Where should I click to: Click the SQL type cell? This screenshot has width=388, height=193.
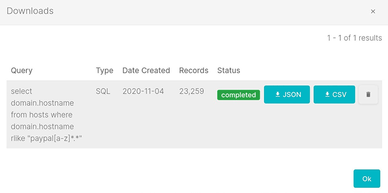(x=103, y=92)
